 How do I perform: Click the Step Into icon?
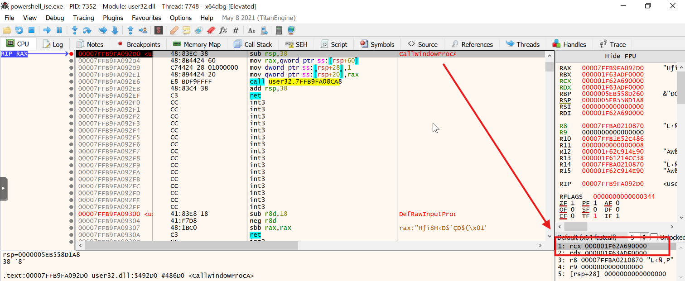[75, 30]
